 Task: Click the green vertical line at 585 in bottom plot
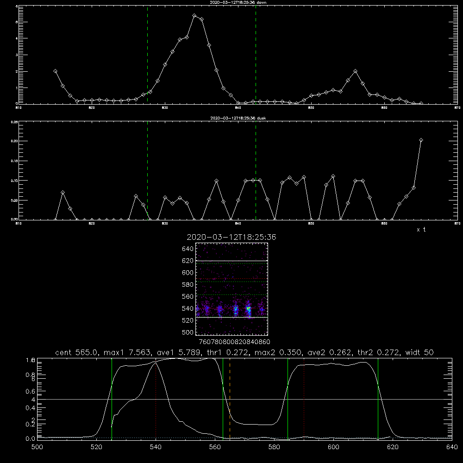(288, 399)
